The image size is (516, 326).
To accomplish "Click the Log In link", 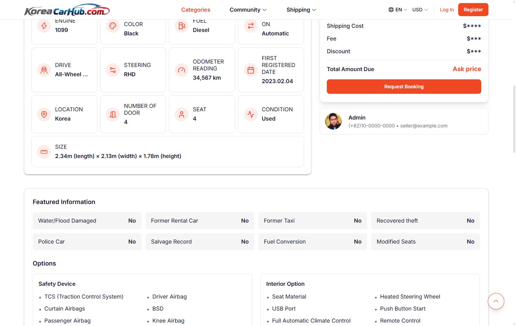I will 447,10.
